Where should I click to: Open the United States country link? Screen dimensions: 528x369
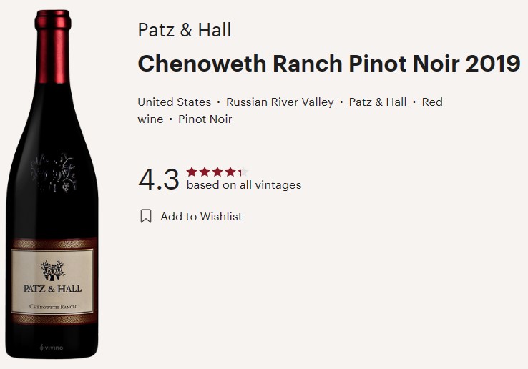click(x=174, y=102)
